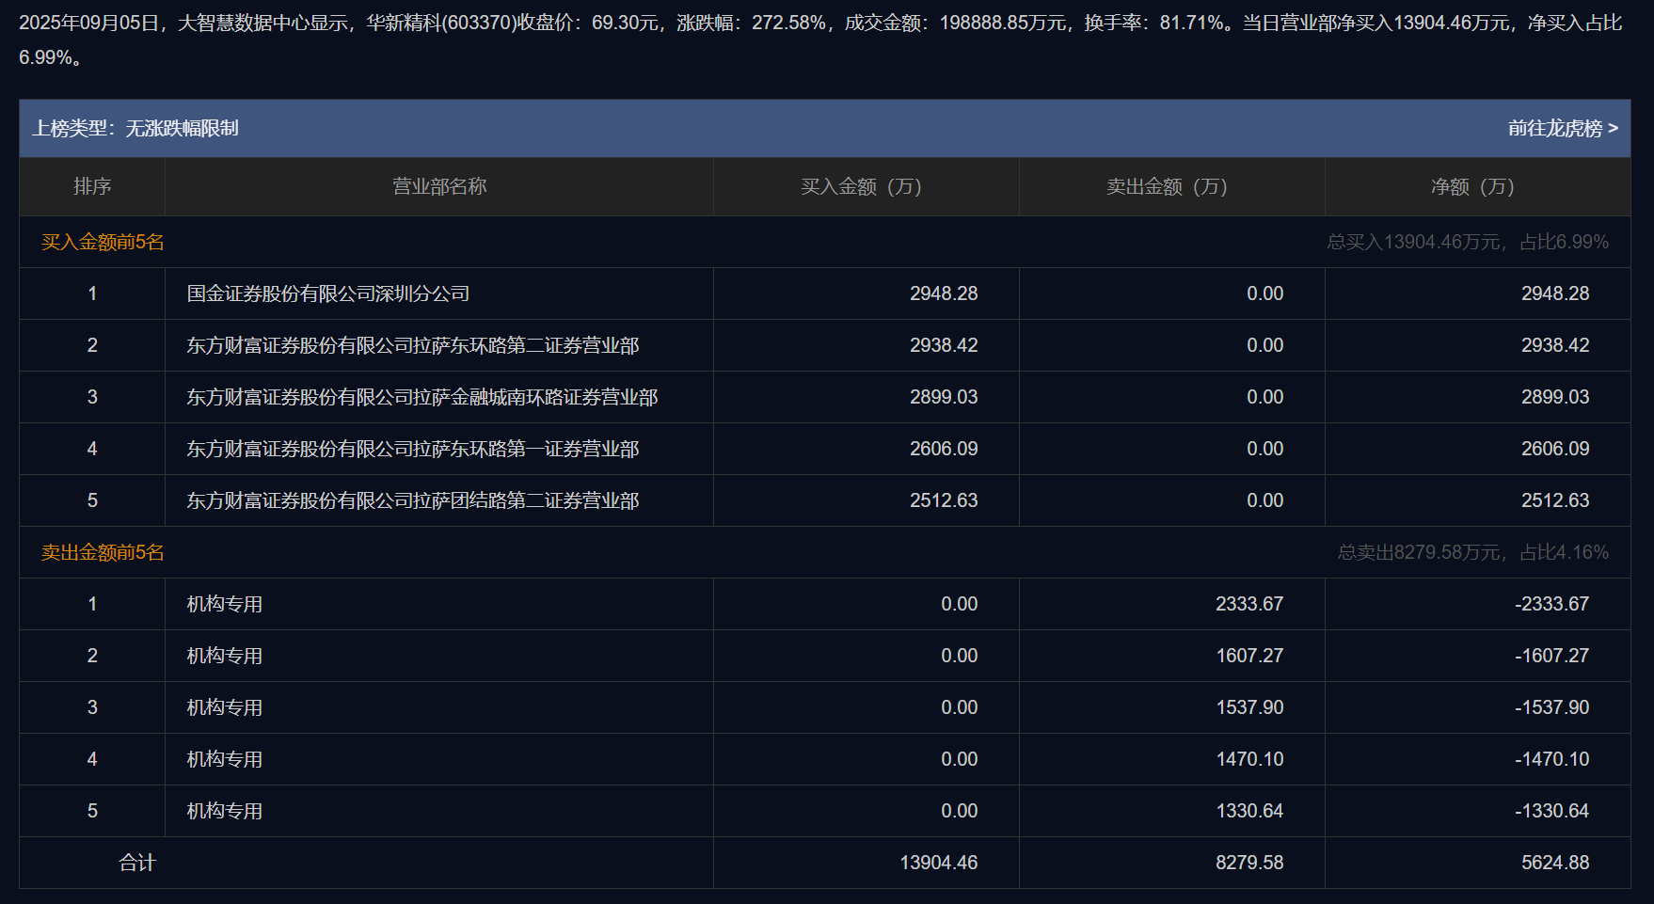The height and width of the screenshot is (904, 1654).
Task: Click buy amount 2606.09 in 买入金额 column
Action: tap(944, 449)
